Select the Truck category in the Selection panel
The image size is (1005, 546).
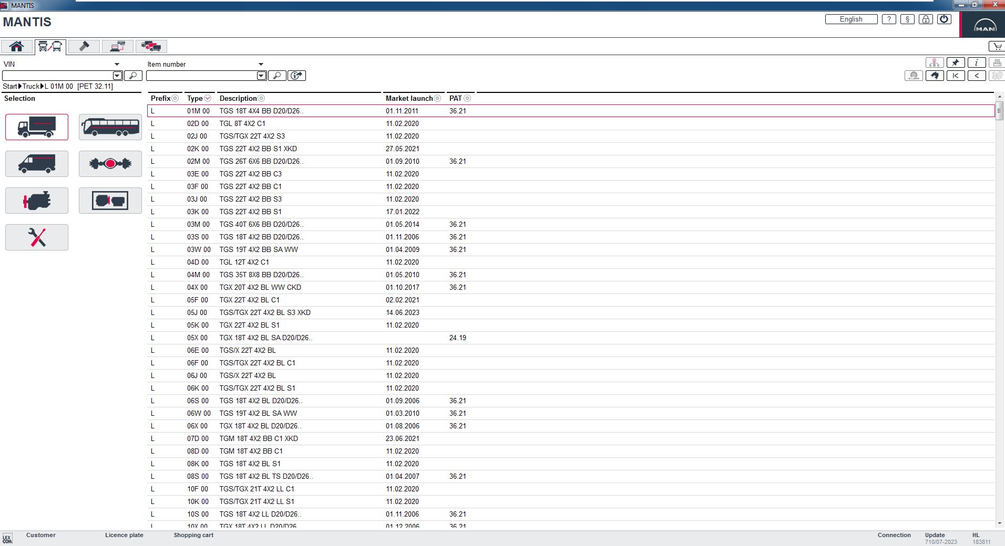coord(36,127)
